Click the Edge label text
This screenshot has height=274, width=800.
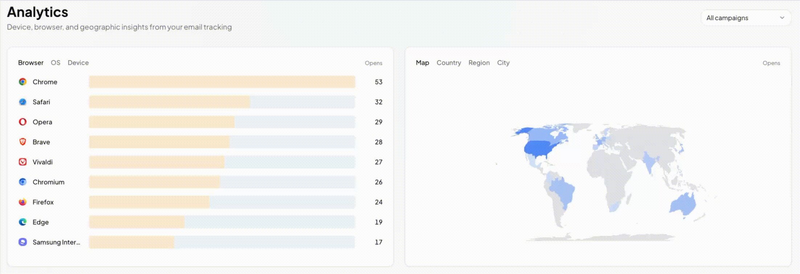click(x=41, y=222)
